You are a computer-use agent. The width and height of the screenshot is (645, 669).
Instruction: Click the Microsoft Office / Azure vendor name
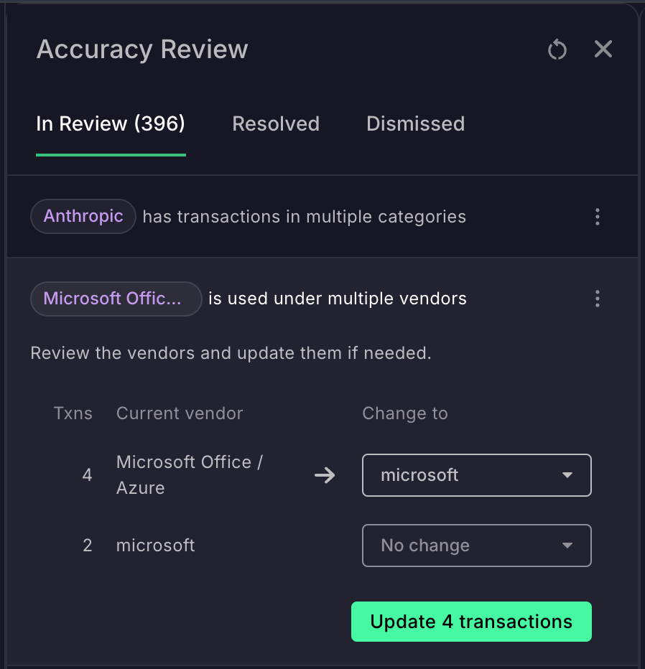[189, 475]
